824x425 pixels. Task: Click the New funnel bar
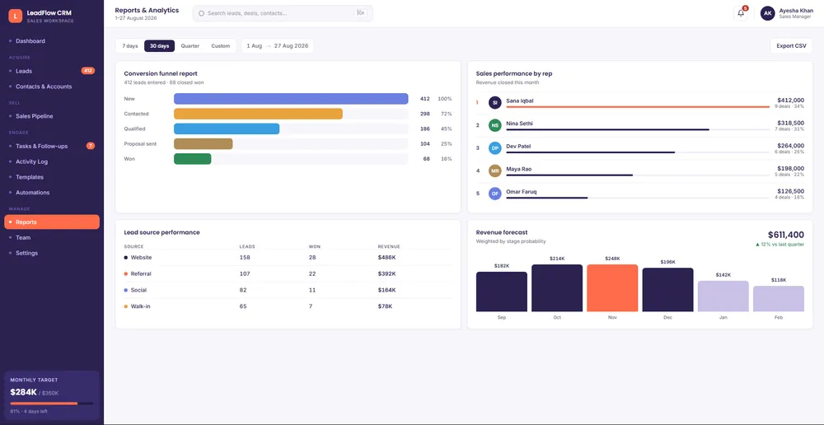(x=291, y=99)
